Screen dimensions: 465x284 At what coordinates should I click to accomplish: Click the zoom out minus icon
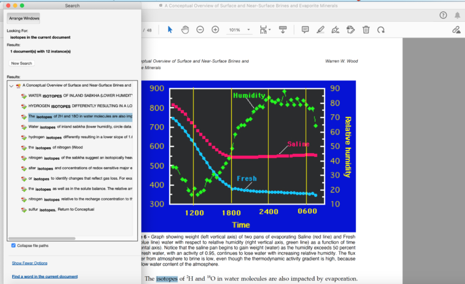(200, 30)
